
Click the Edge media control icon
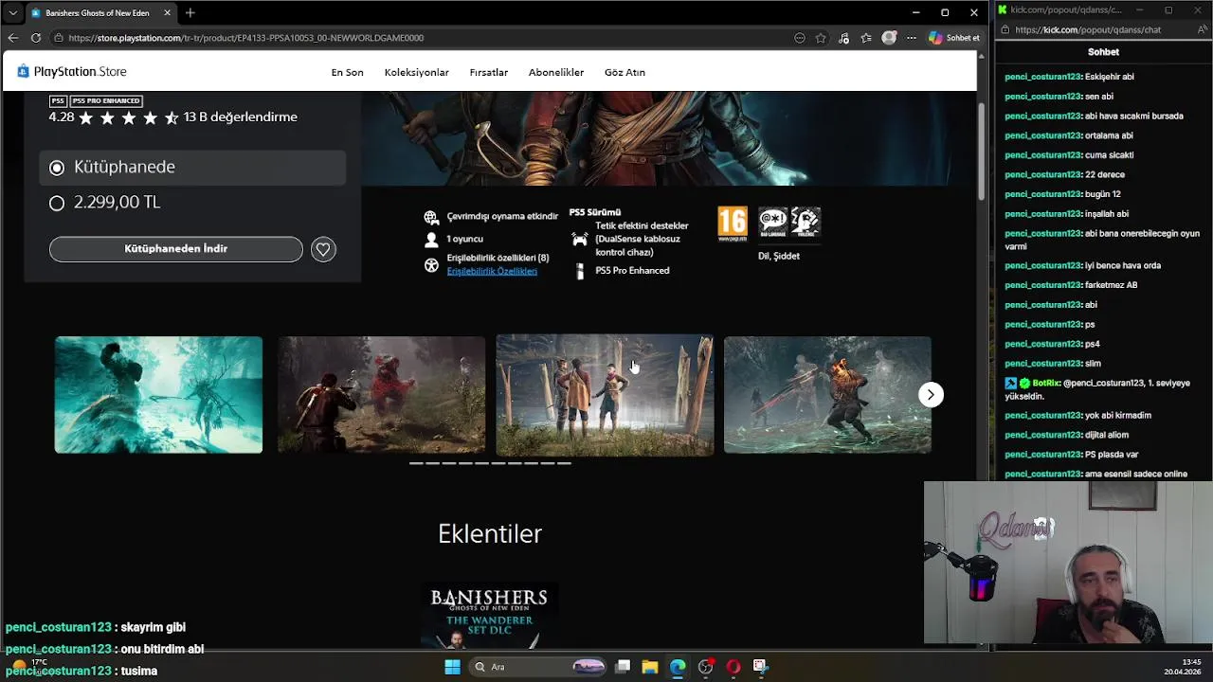click(843, 38)
